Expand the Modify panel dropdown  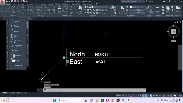click(x=41, y=16)
